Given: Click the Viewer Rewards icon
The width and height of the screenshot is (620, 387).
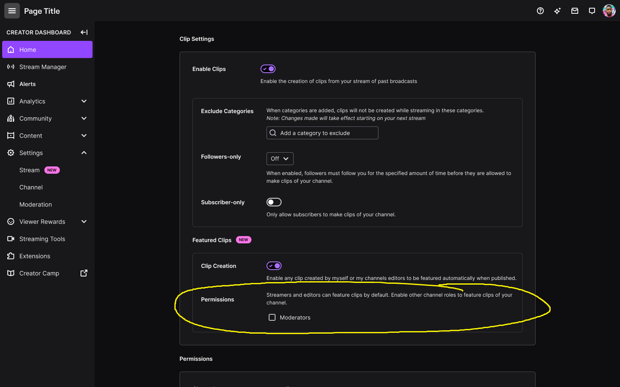Looking at the screenshot, I should (x=11, y=222).
